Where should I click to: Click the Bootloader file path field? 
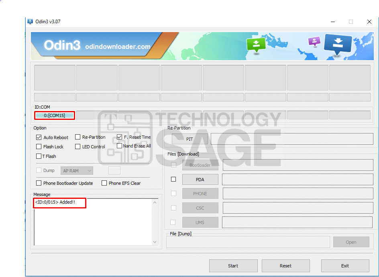click(298, 165)
